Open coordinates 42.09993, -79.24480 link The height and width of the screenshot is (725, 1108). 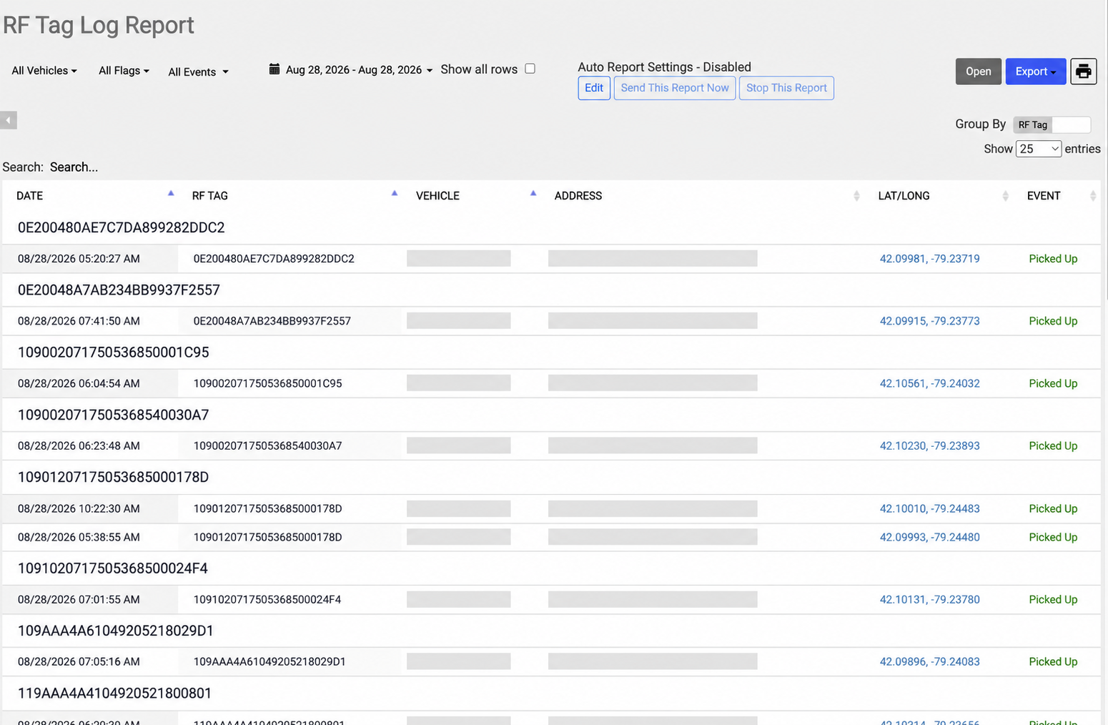pos(929,537)
